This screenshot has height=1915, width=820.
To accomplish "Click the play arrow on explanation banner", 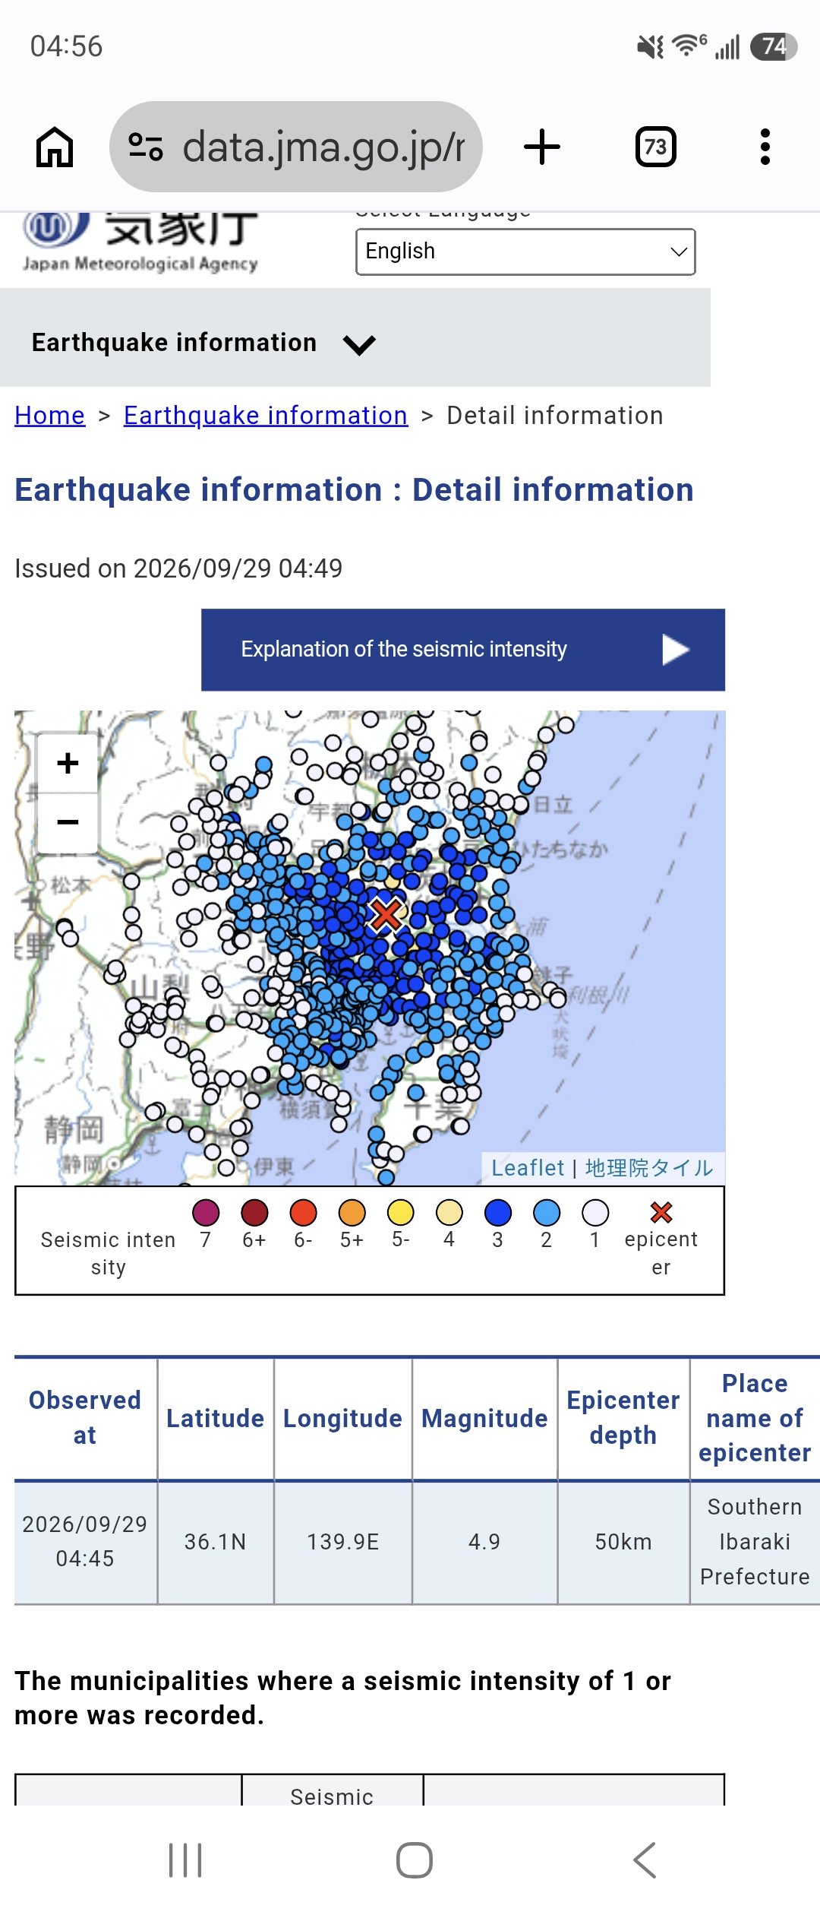I will tap(675, 650).
